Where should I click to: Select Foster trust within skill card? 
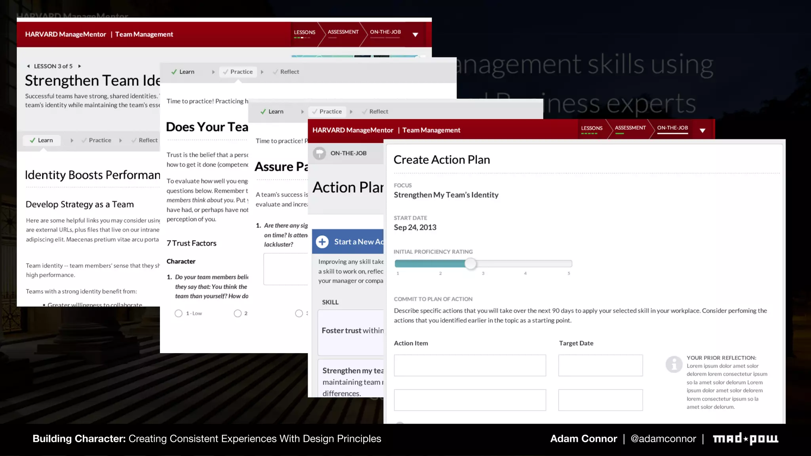(x=351, y=332)
